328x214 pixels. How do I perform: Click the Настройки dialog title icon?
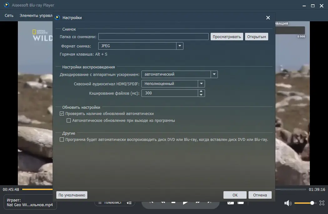point(57,17)
